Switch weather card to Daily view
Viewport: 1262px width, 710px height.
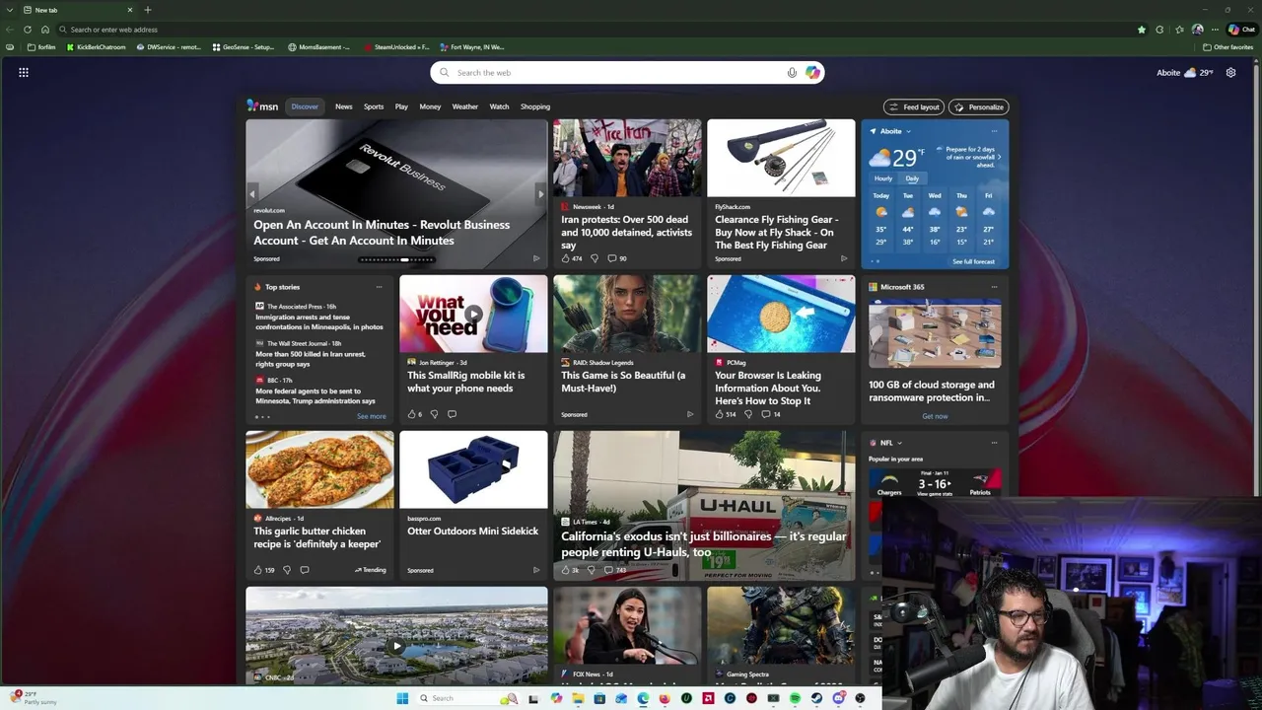point(912,178)
